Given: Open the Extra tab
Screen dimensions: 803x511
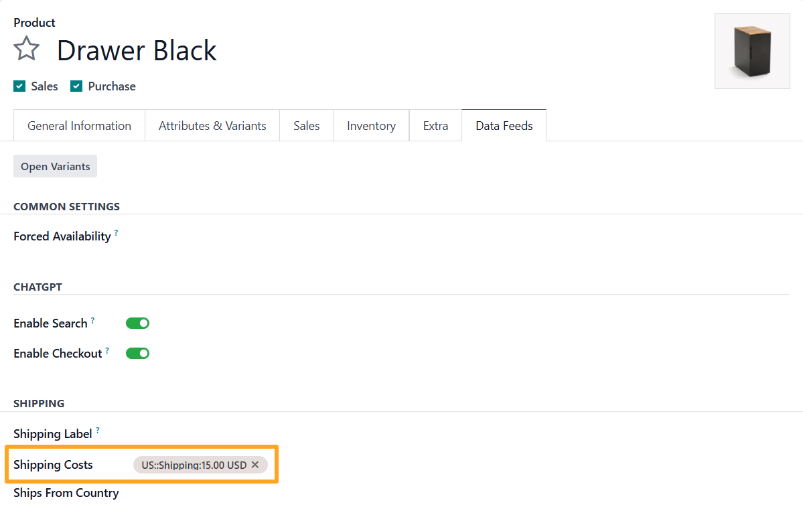Looking at the screenshot, I should pos(435,125).
